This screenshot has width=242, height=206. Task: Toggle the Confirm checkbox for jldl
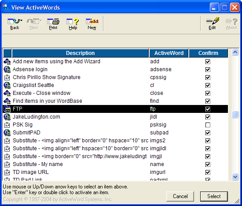click(208, 117)
